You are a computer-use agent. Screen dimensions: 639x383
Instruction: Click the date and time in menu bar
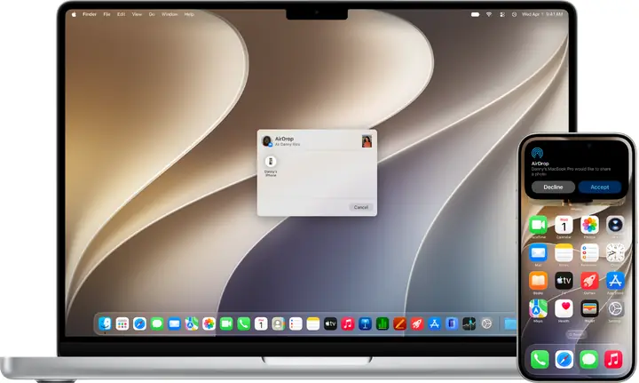pos(542,14)
